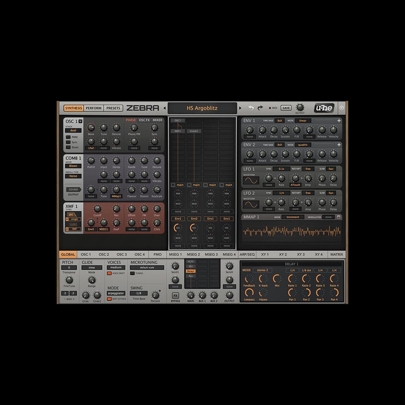
Task: Mute the mixer lane containing XMF1
Action: tap(173, 185)
